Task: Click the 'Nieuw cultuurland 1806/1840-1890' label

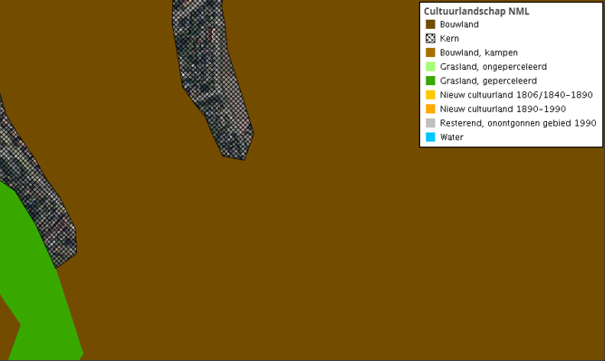Action: 516,95
